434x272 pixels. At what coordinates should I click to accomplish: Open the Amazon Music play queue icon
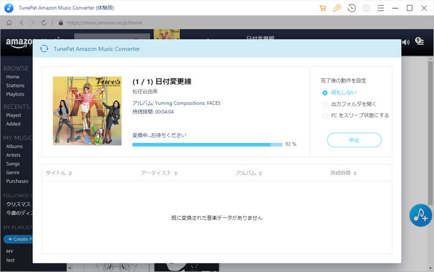tap(419, 42)
